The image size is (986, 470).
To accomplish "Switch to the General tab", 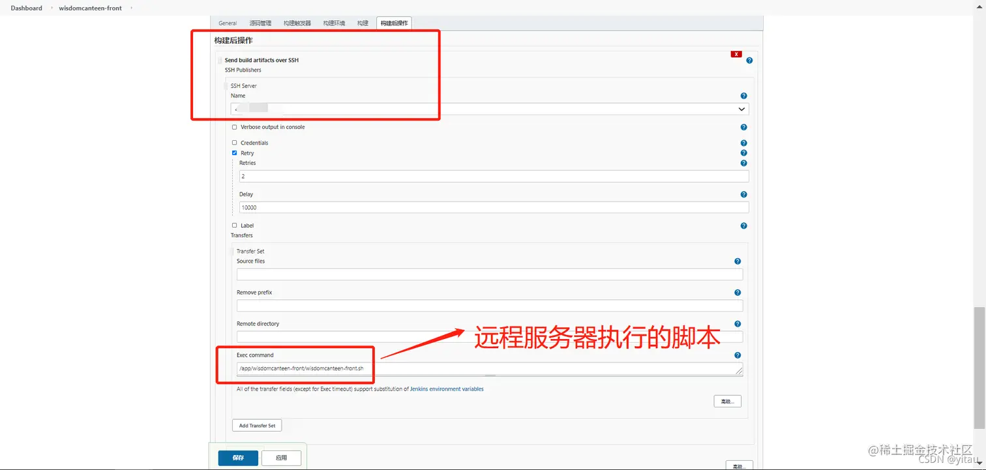I will [228, 23].
